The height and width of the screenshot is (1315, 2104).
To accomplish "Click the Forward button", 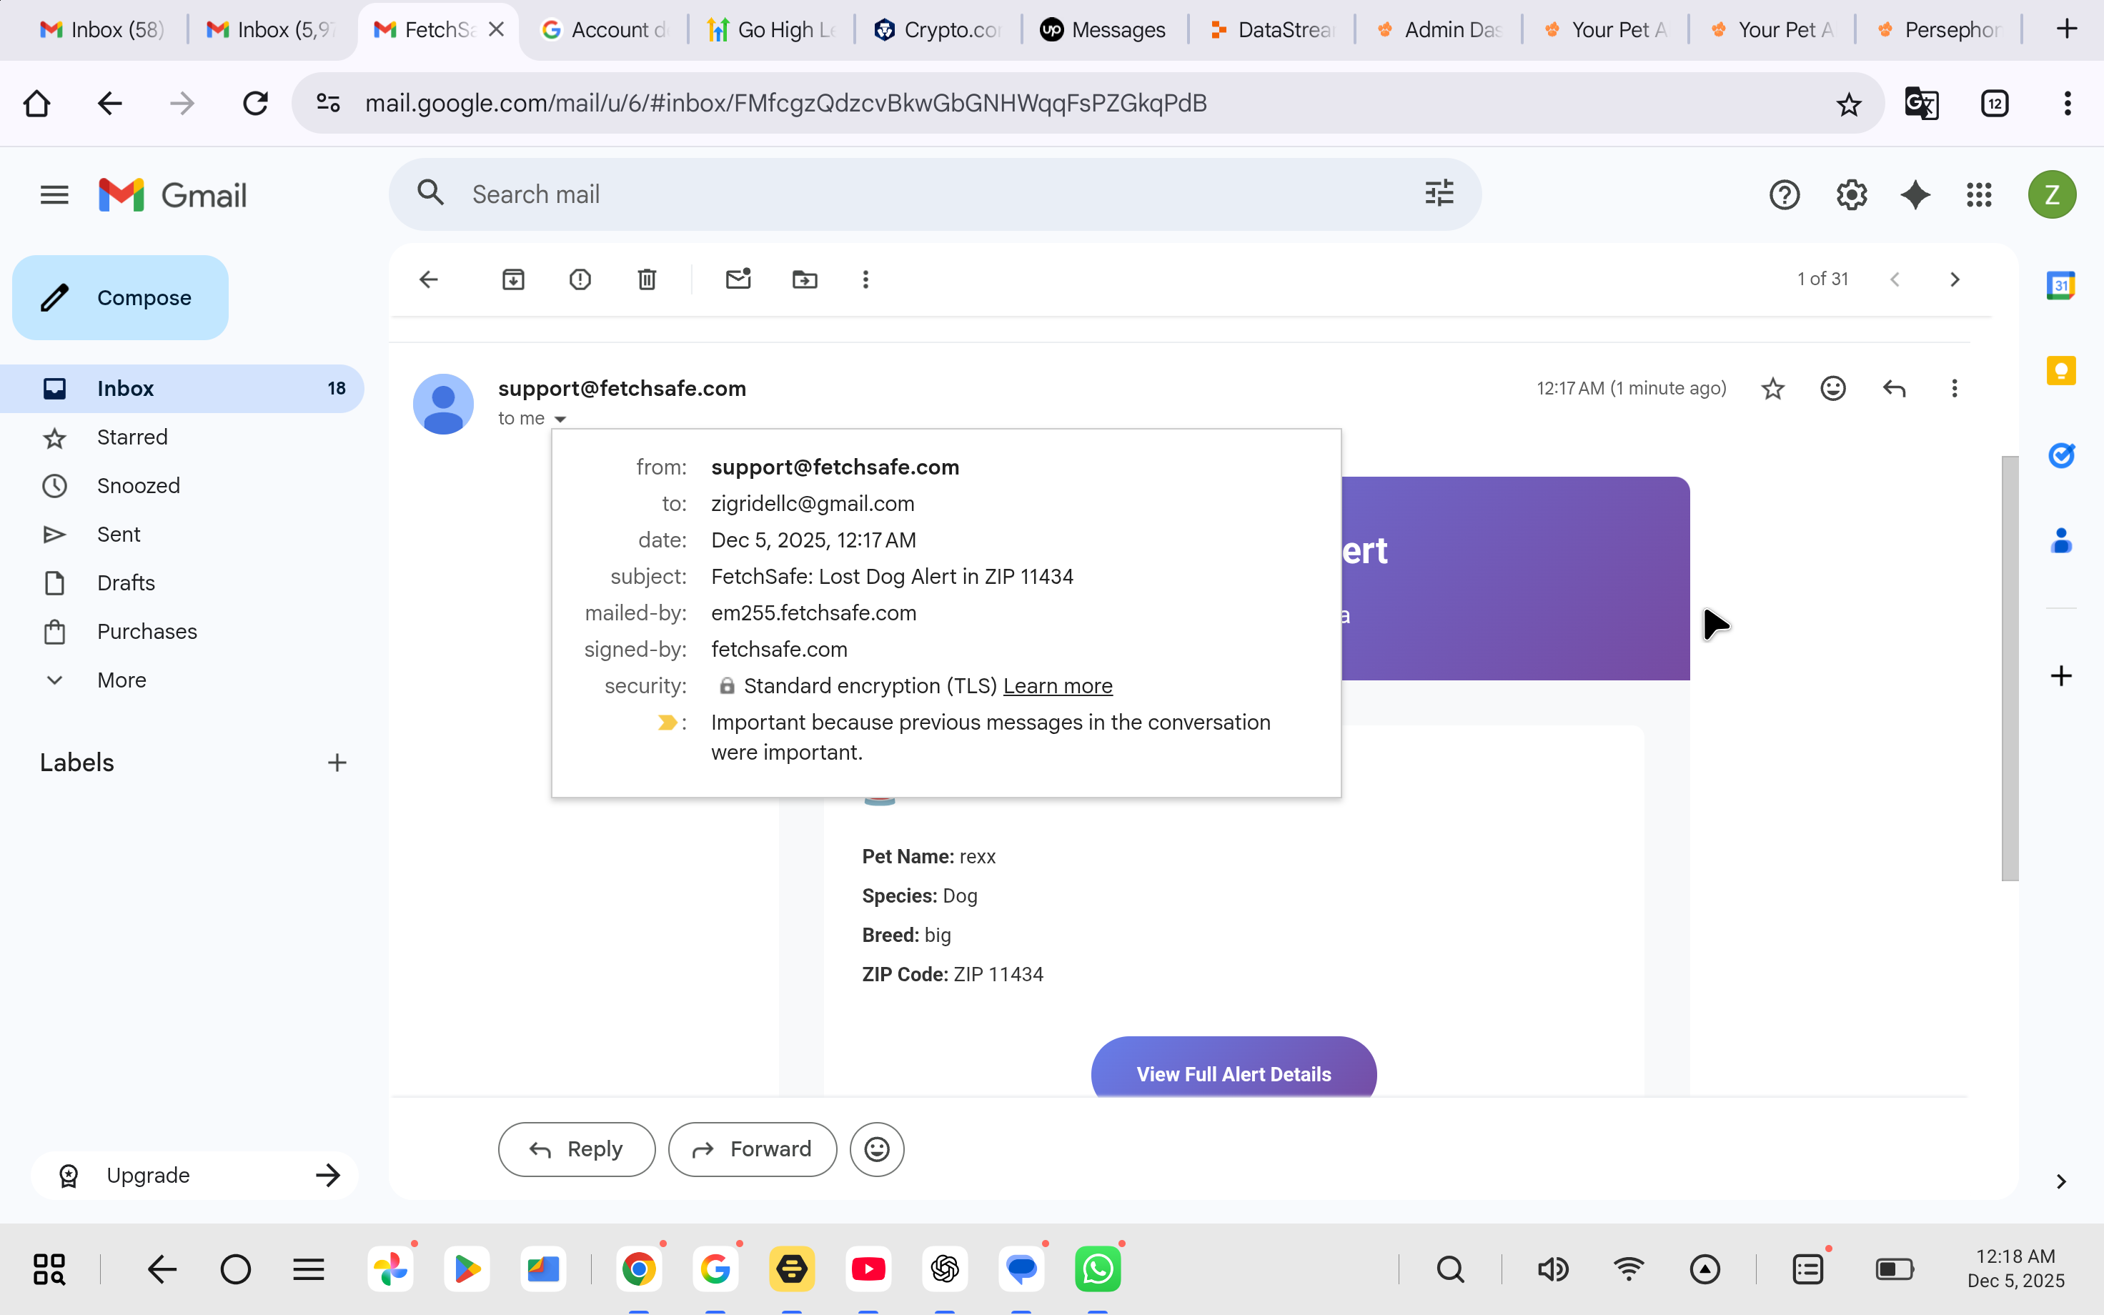I will tap(752, 1149).
